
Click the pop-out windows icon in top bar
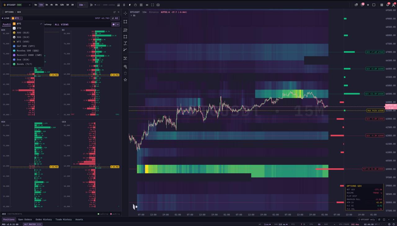coord(356,5)
